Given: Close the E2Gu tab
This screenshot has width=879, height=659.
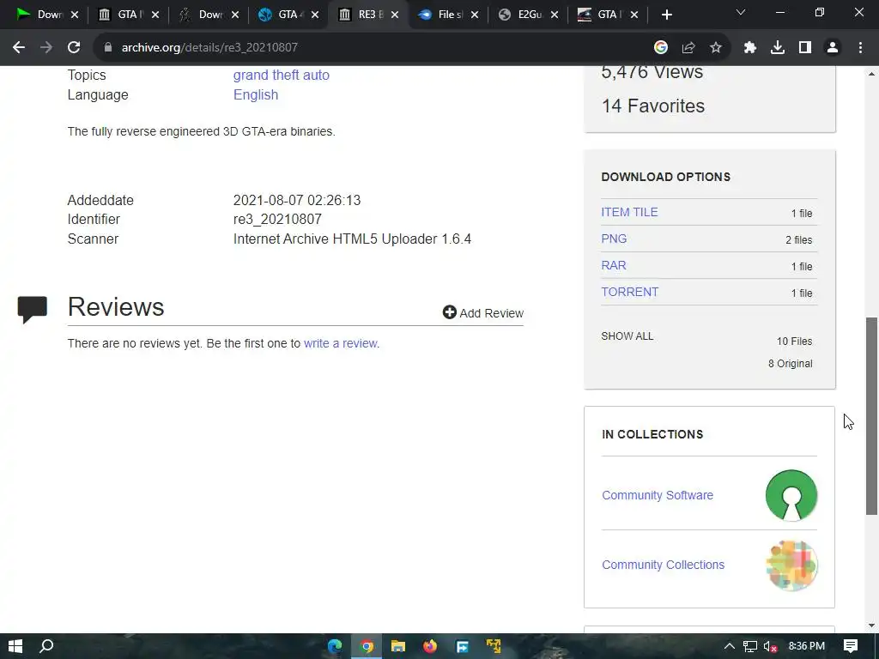Looking at the screenshot, I should coord(555,15).
